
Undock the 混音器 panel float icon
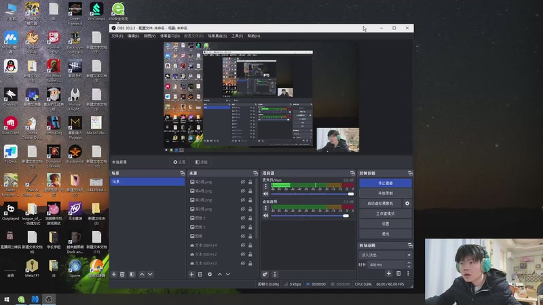click(x=352, y=173)
